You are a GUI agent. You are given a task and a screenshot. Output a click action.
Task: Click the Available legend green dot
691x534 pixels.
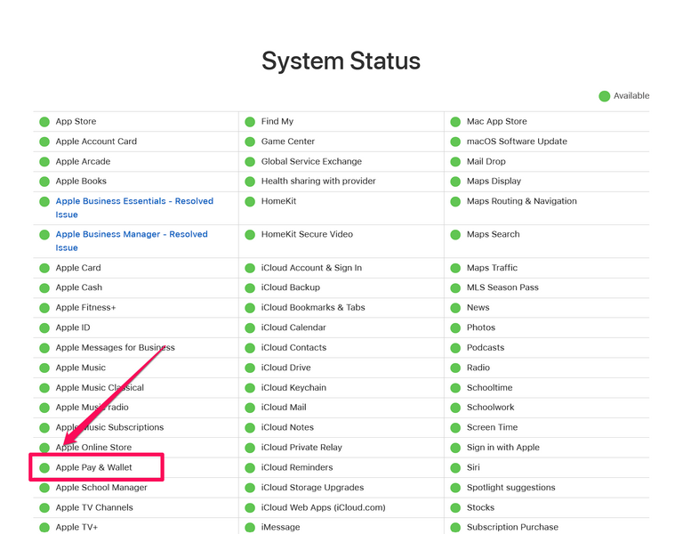click(x=605, y=96)
